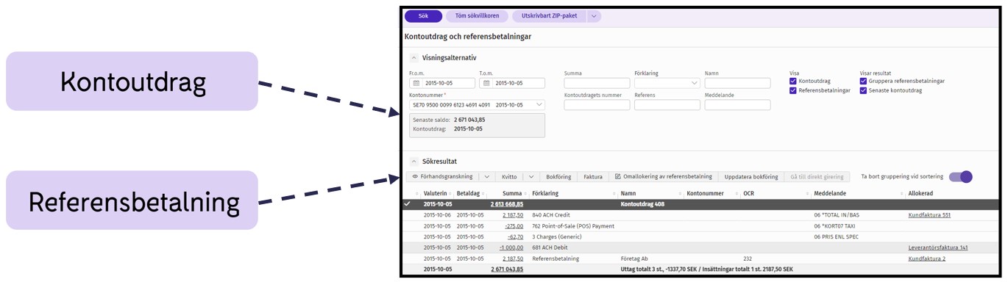Uncheck the Kontoutdrag checkbox
Image resolution: width=1008 pixels, height=282 pixels.
click(793, 82)
